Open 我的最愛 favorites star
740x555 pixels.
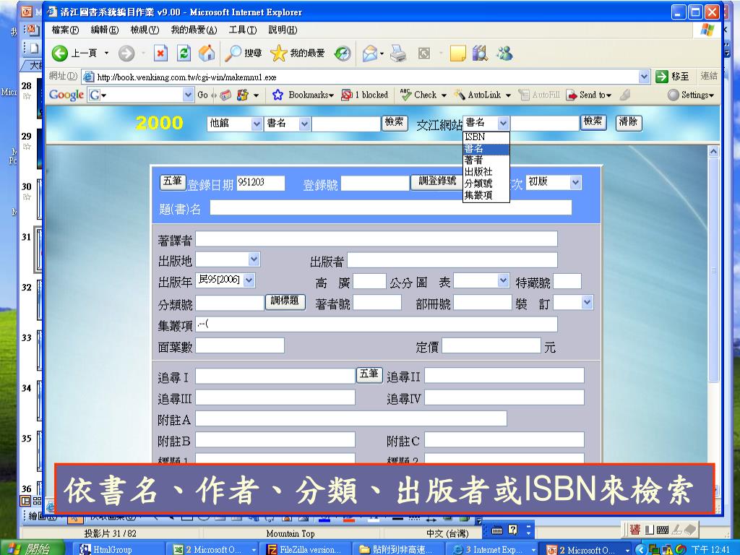point(297,53)
